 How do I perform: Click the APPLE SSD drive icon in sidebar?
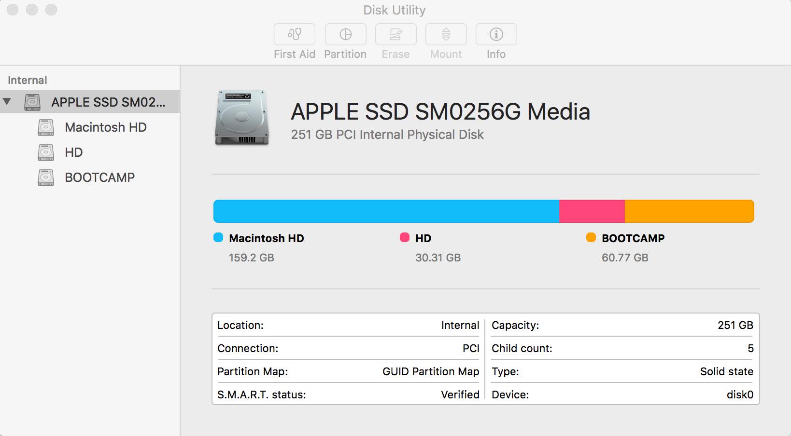(32, 102)
